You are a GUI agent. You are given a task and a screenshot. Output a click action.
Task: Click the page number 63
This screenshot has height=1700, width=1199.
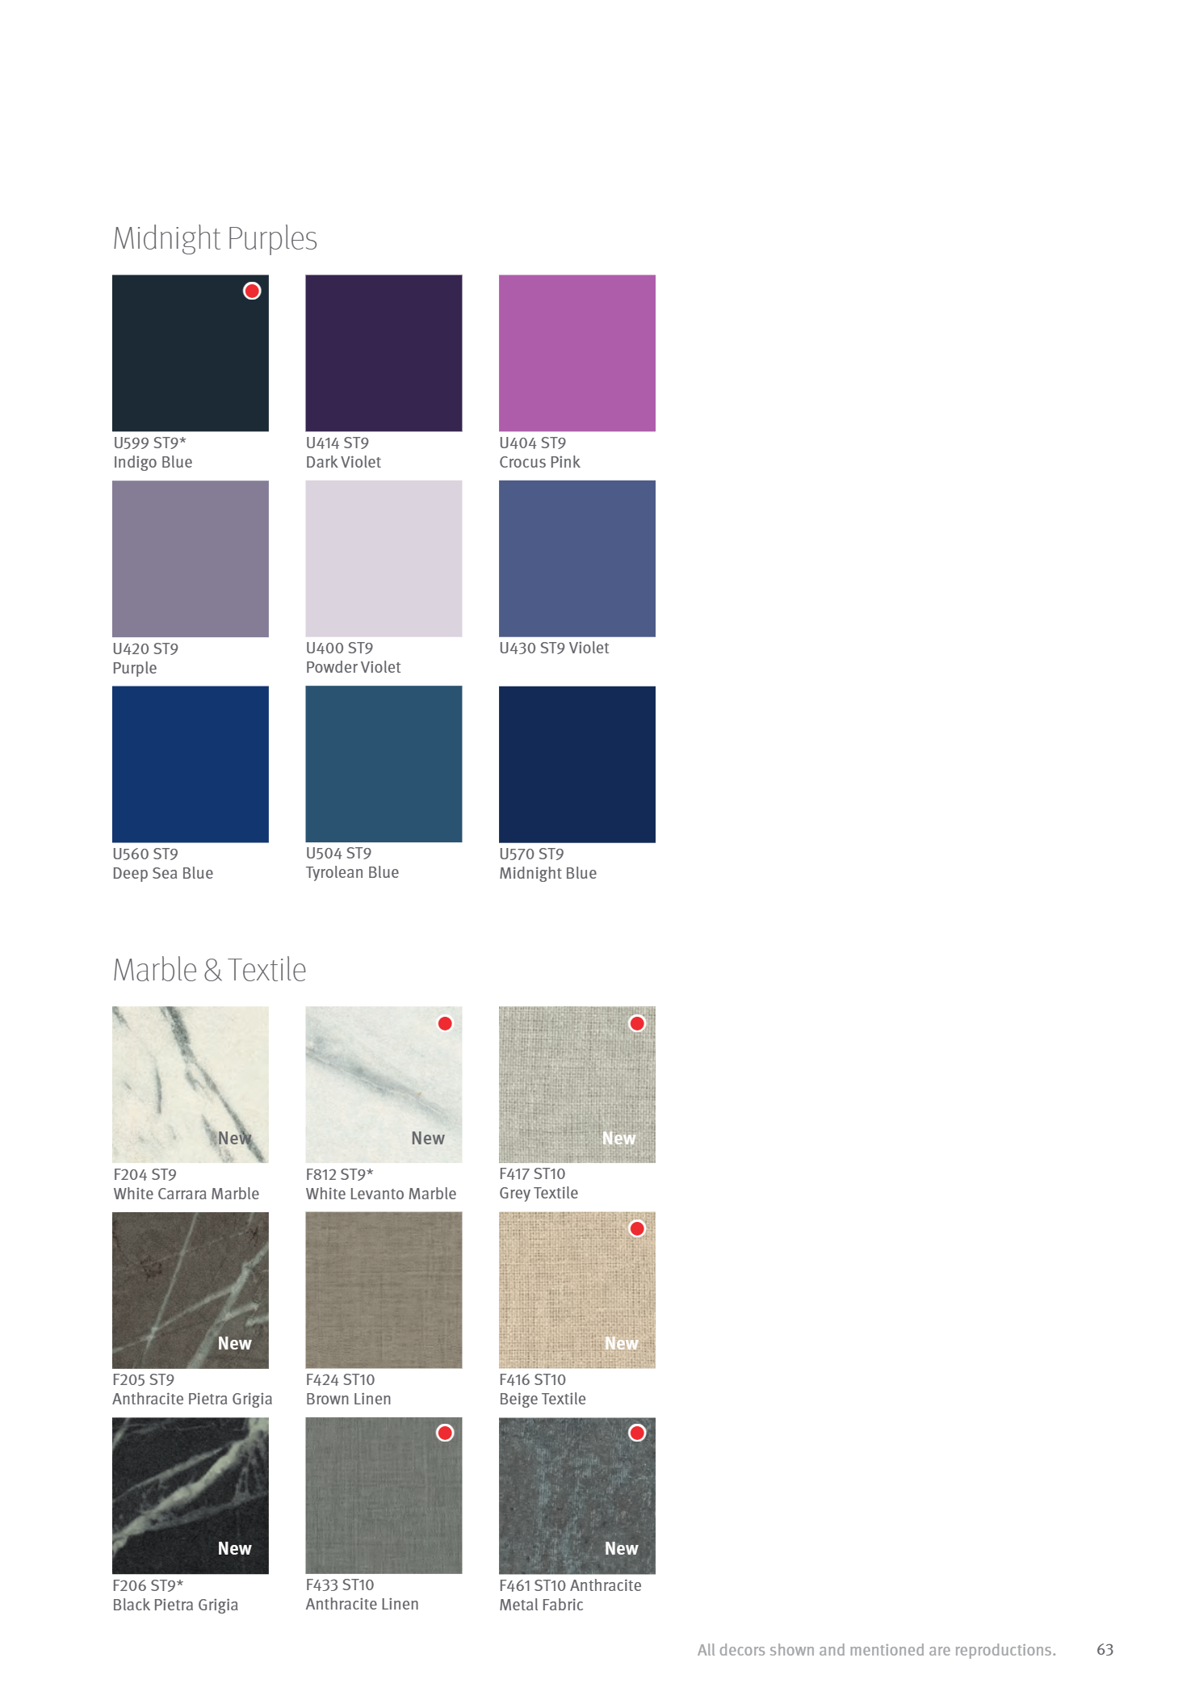1105,1650
